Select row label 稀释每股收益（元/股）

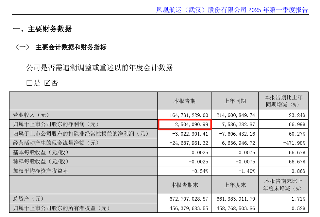pos(41,161)
